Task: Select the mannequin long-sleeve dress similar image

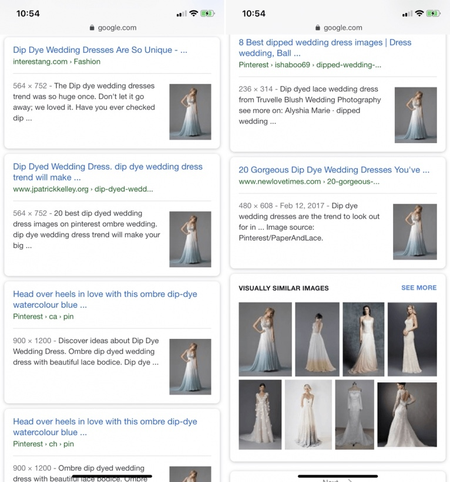Action: [354, 414]
